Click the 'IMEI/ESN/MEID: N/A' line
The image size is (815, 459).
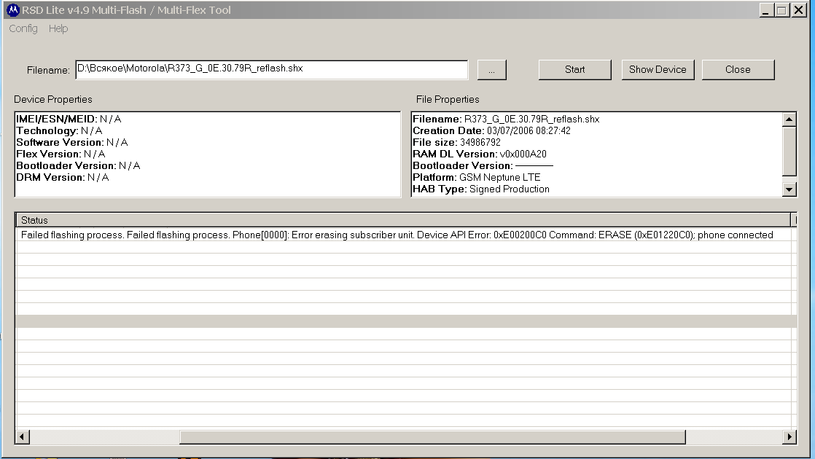[x=69, y=119]
